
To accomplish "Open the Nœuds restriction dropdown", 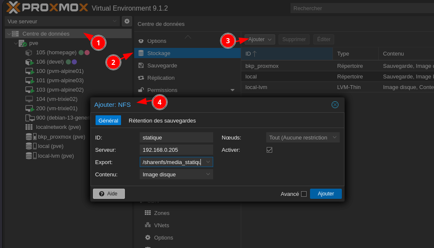I will click(302, 137).
